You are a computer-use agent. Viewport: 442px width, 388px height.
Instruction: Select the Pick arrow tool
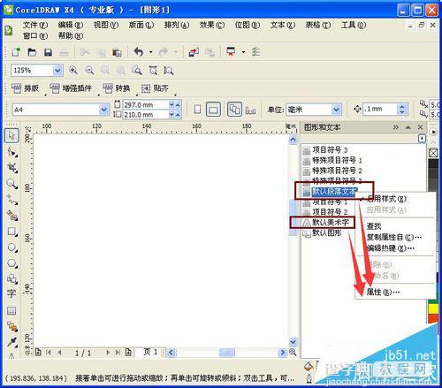pyautogui.click(x=11, y=135)
